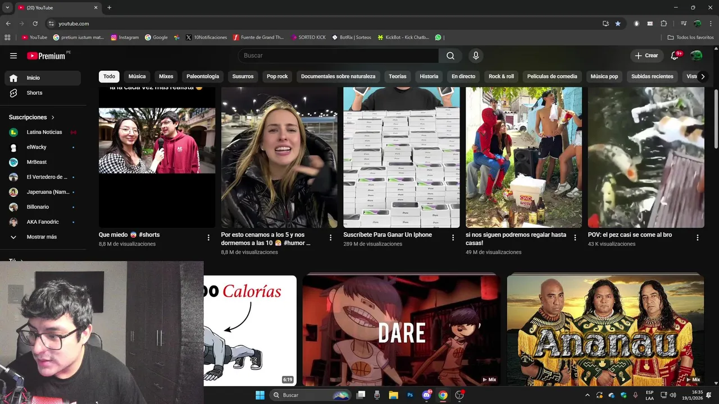Screen dimensions: 719x404
Task: Play the 'Que miedo' short thumbnail
Action: (x=157, y=157)
